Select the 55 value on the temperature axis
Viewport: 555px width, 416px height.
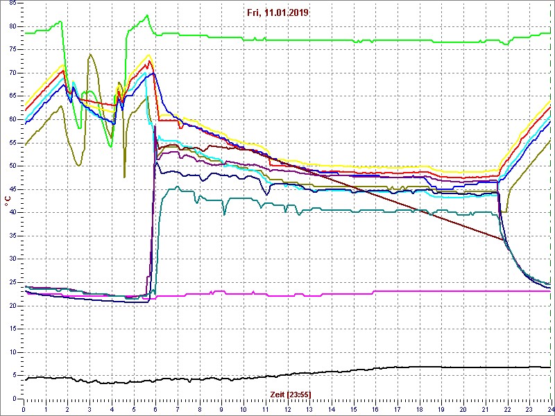pyautogui.click(x=12, y=143)
